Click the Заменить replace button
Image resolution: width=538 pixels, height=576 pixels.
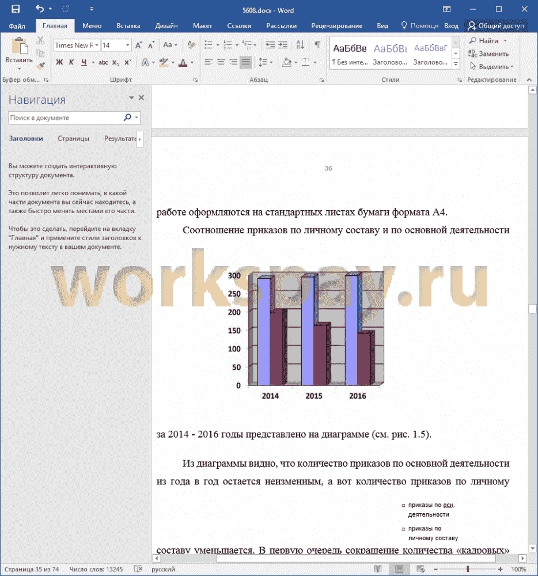coord(488,54)
